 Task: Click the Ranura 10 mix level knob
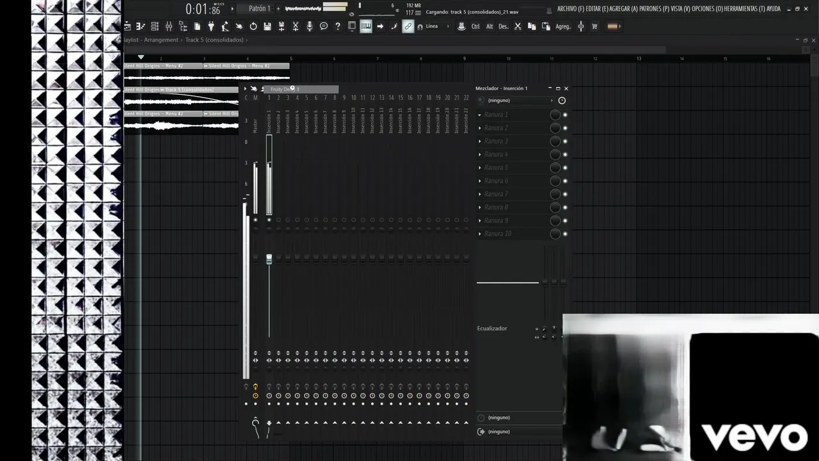[x=555, y=234]
